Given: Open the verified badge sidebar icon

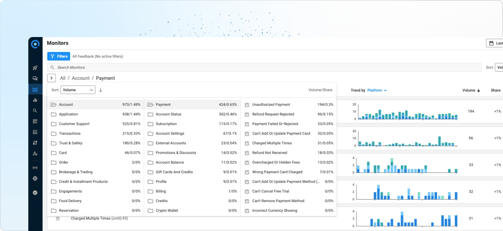Looking at the screenshot, I should (x=35, y=192).
